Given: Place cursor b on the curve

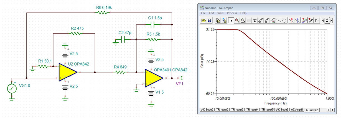Looking at the screenshot, I should click(298, 20).
